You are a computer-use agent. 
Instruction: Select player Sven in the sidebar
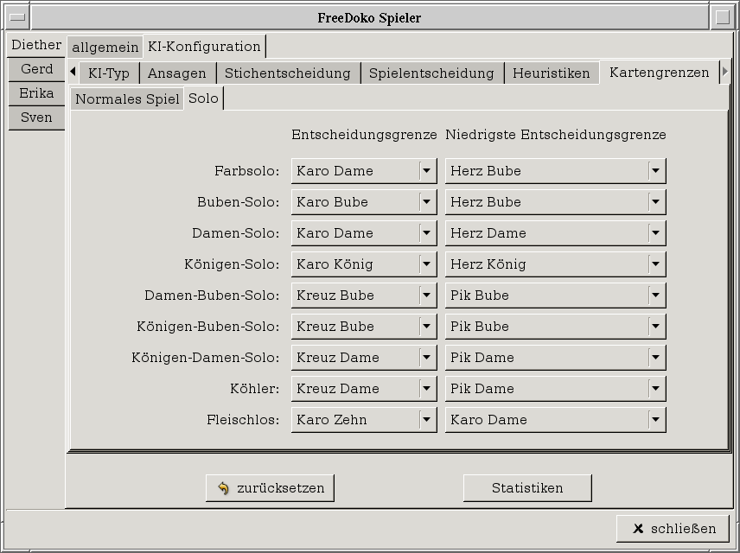pyautogui.click(x=36, y=118)
